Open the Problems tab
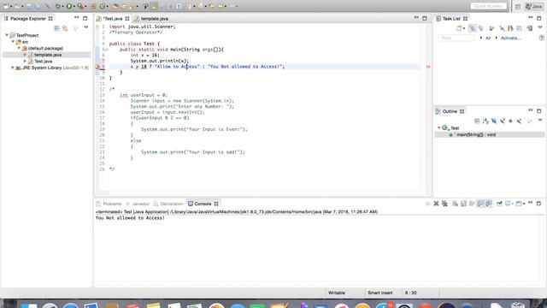547x308 pixels. click(x=109, y=204)
